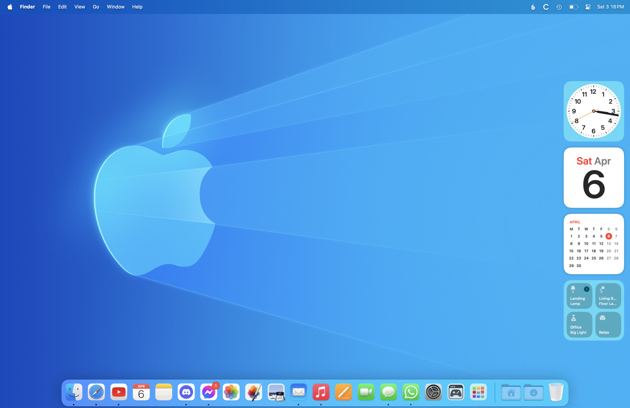The height and width of the screenshot is (408, 630).
Task: Open FaceTime in the Dock
Action: point(366,392)
